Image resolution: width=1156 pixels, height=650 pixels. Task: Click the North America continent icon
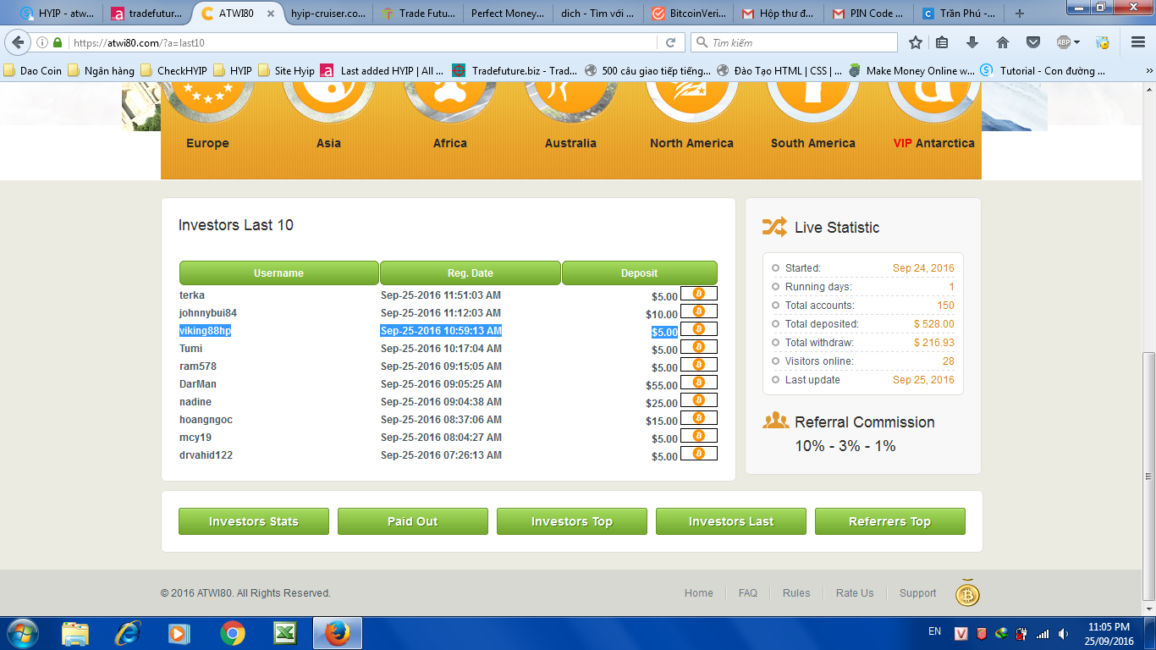pyautogui.click(x=692, y=103)
